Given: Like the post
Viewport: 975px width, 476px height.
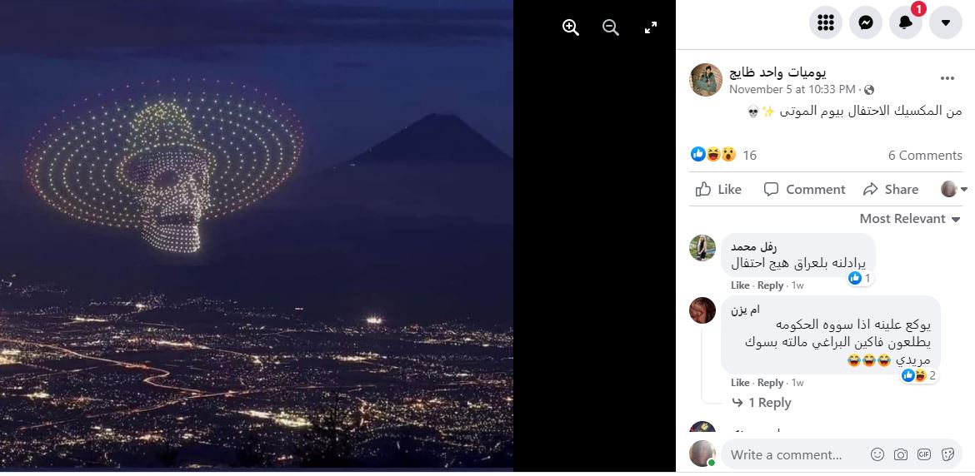Looking at the screenshot, I should pyautogui.click(x=718, y=190).
